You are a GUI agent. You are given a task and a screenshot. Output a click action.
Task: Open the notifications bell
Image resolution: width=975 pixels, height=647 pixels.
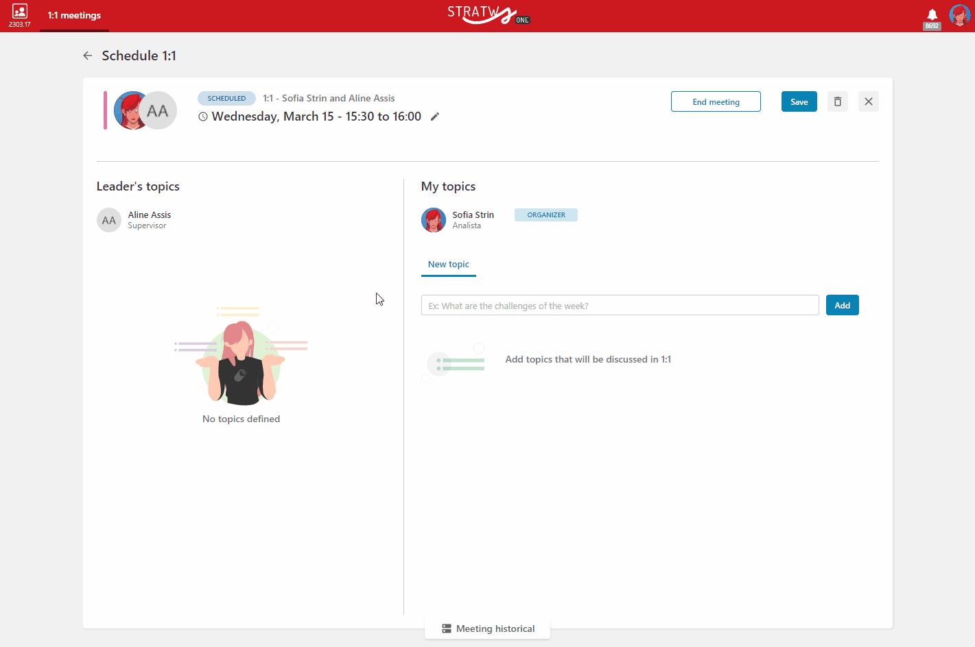coord(932,14)
